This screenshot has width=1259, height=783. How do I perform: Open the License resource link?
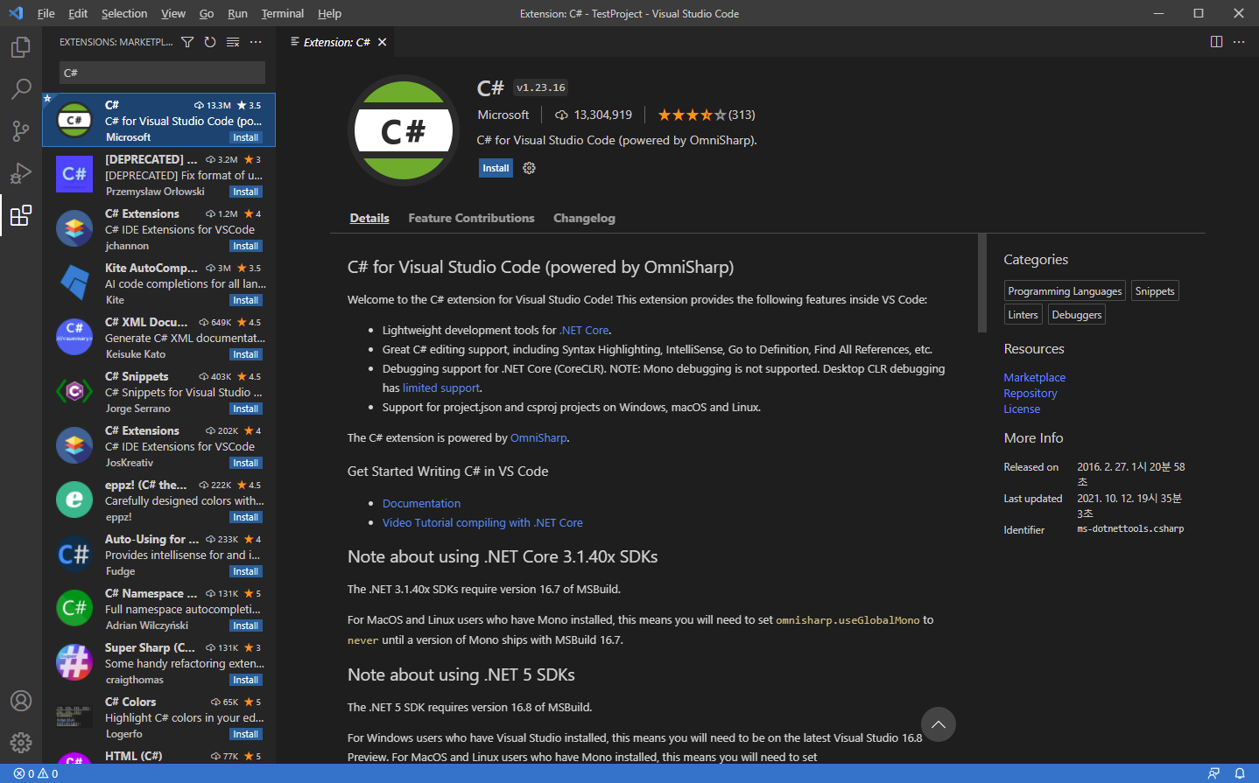(1022, 409)
